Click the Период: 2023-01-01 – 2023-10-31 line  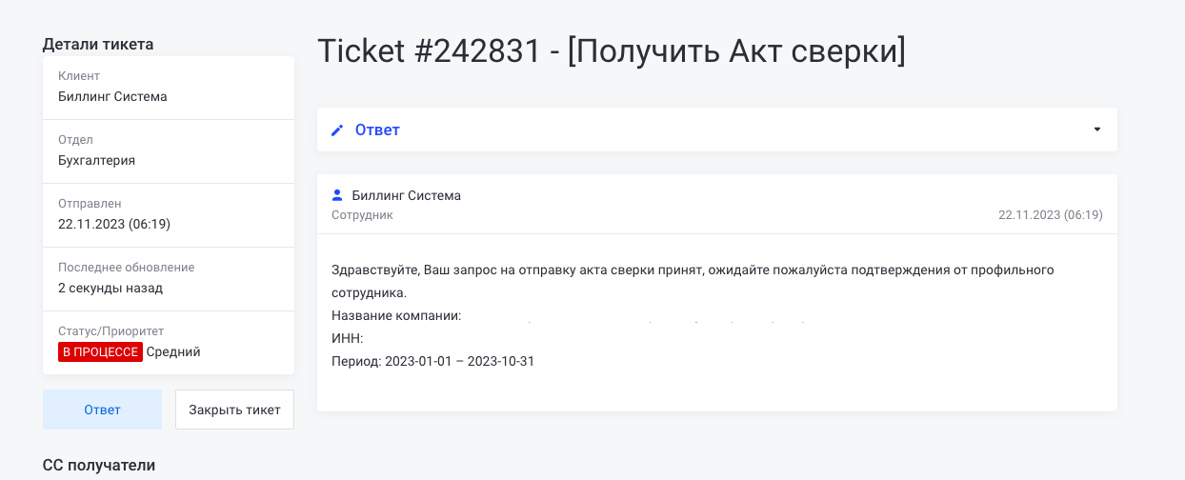click(x=432, y=362)
